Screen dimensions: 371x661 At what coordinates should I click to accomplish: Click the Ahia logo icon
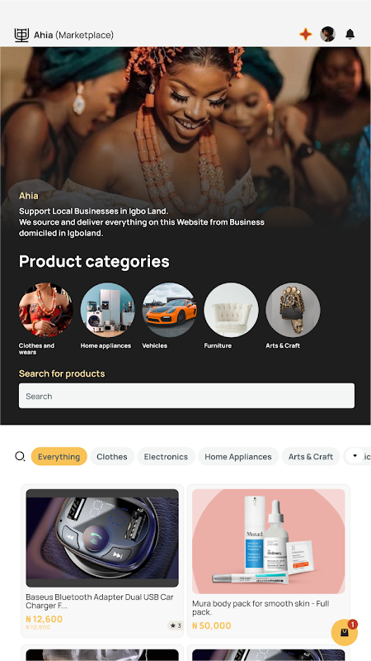click(x=21, y=35)
